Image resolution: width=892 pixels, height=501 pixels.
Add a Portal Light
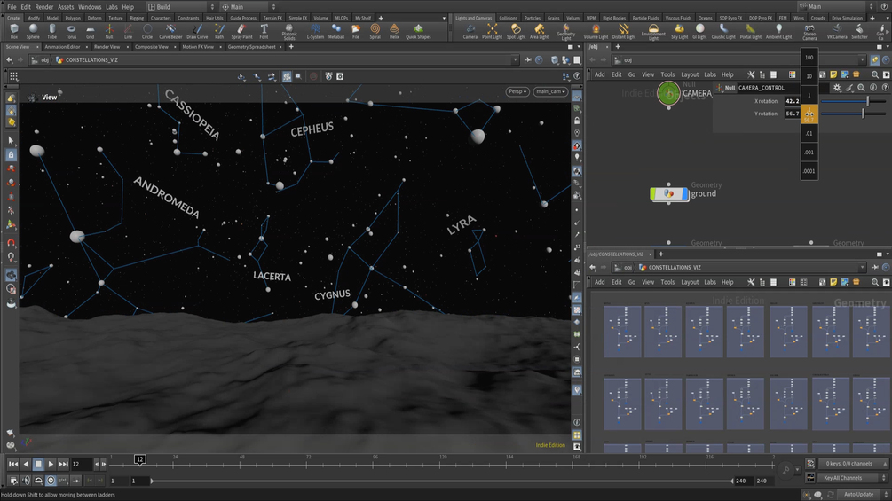click(x=750, y=31)
